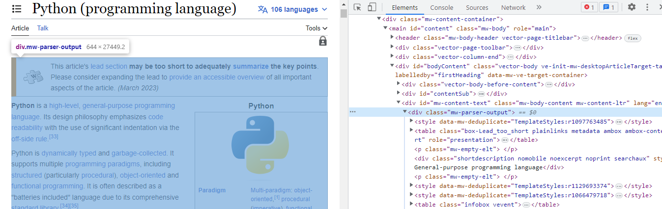Open the 'dynamically typed' link
The height and width of the screenshot is (209, 662).
coord(69,153)
